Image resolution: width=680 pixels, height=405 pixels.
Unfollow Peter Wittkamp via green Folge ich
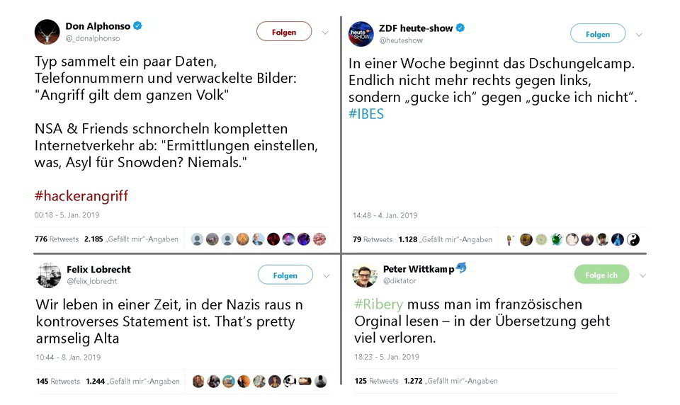(x=601, y=275)
